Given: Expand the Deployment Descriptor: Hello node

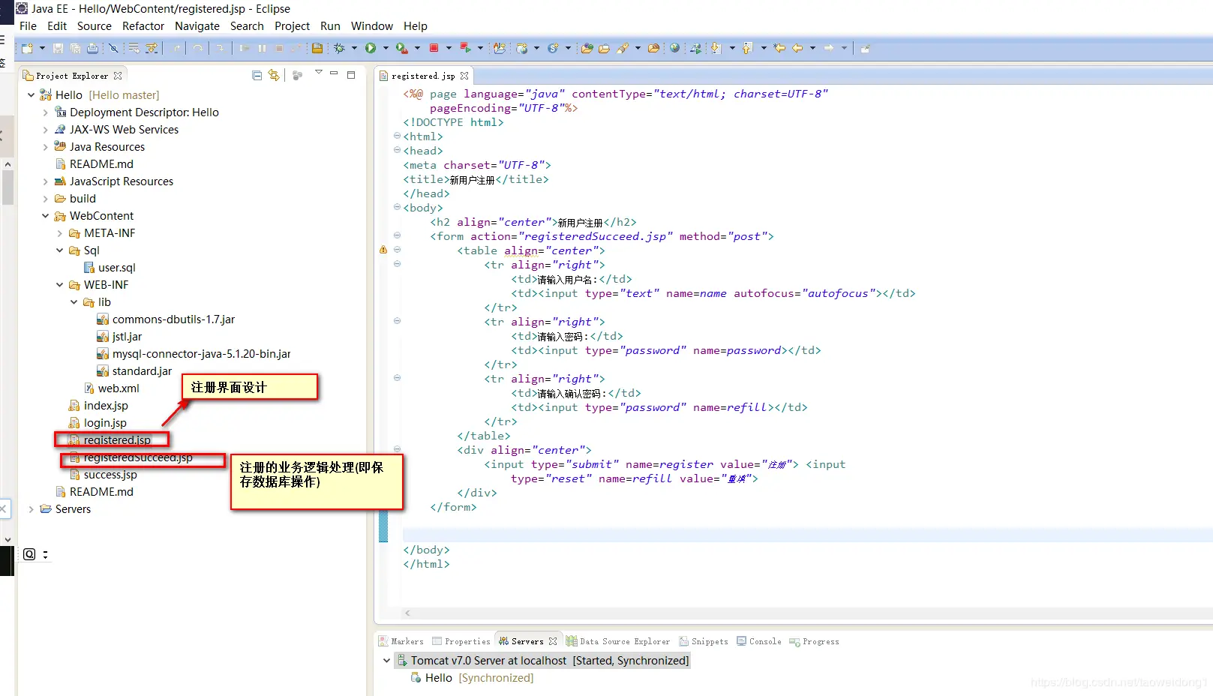Looking at the screenshot, I should (45, 112).
